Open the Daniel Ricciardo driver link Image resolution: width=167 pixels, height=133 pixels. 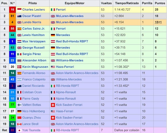33,86
